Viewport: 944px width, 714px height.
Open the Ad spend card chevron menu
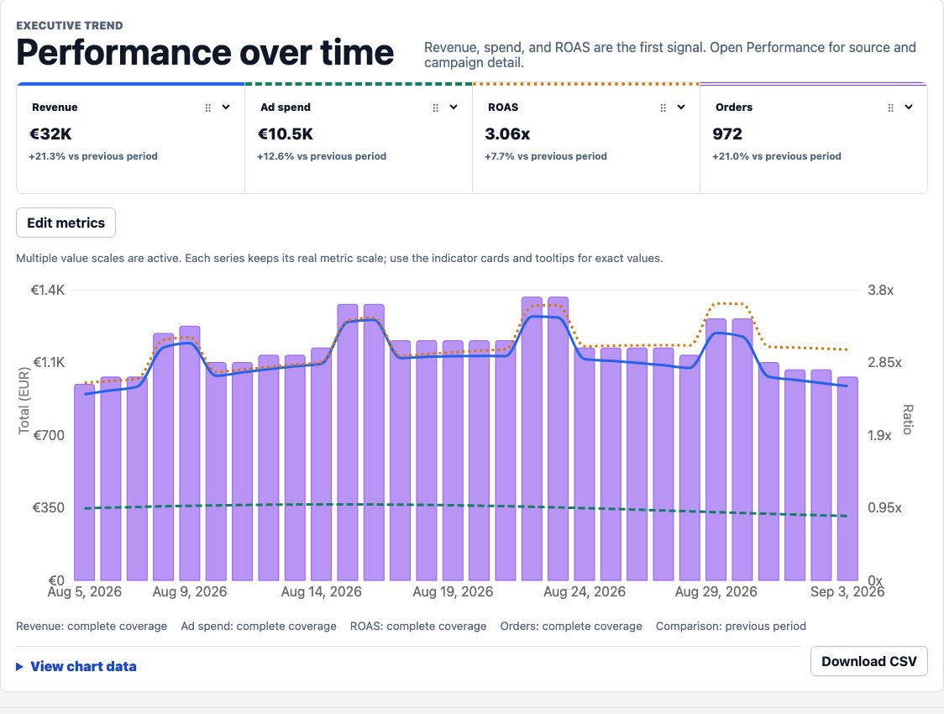click(x=454, y=108)
